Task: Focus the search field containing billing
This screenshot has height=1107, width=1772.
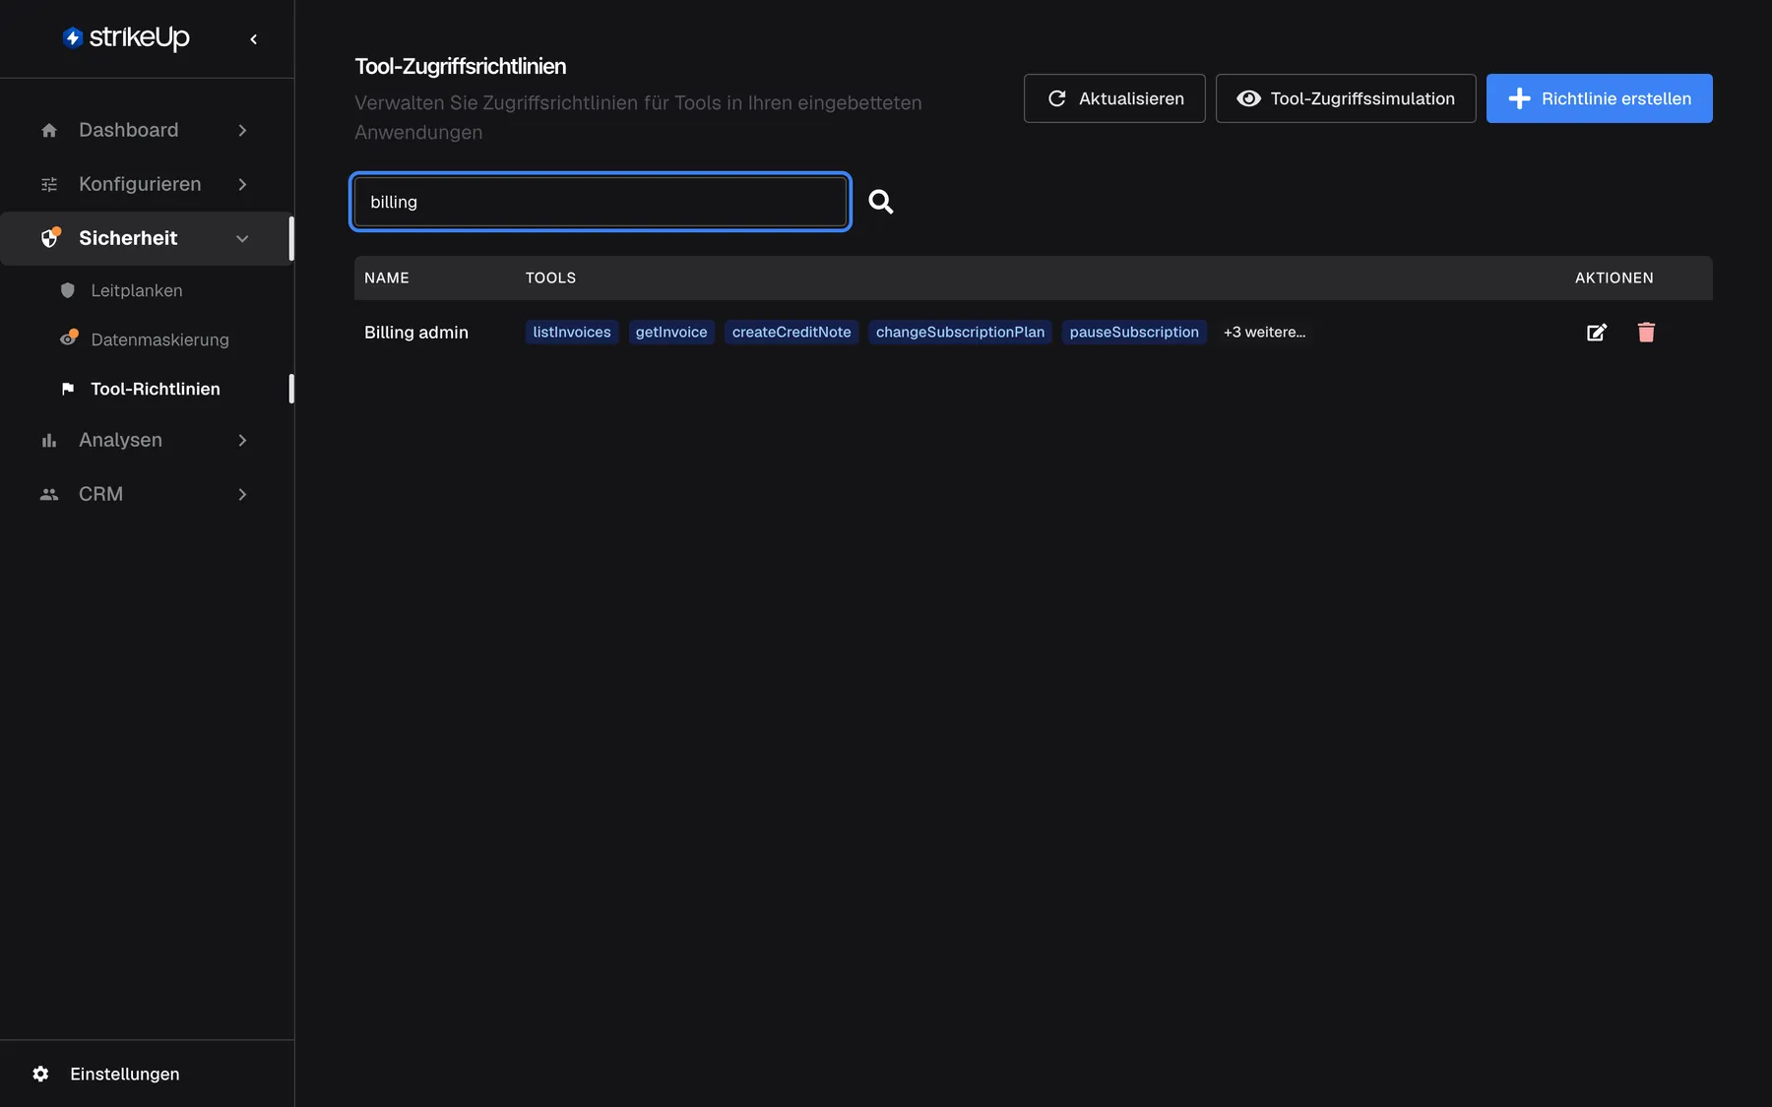Action: tap(601, 202)
